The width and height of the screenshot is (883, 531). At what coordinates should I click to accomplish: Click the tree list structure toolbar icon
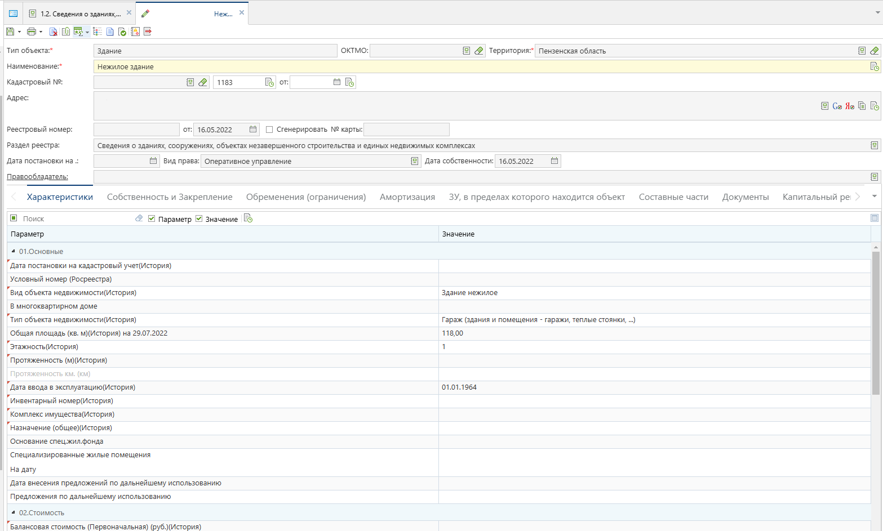pos(97,32)
